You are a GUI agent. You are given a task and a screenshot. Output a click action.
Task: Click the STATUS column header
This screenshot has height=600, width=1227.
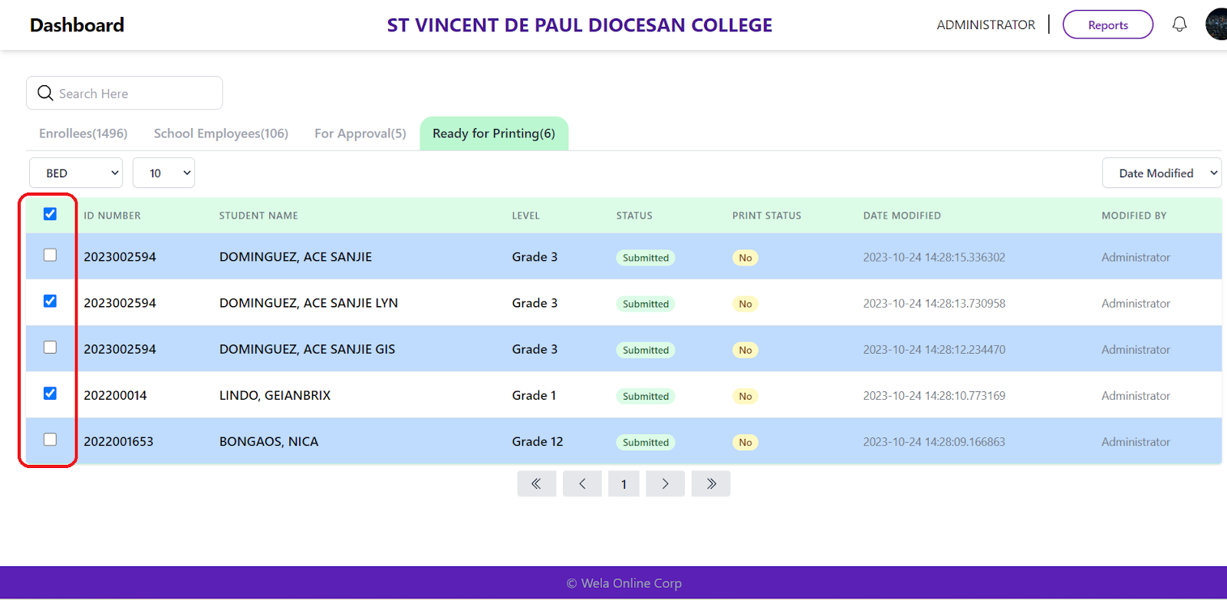tap(634, 216)
